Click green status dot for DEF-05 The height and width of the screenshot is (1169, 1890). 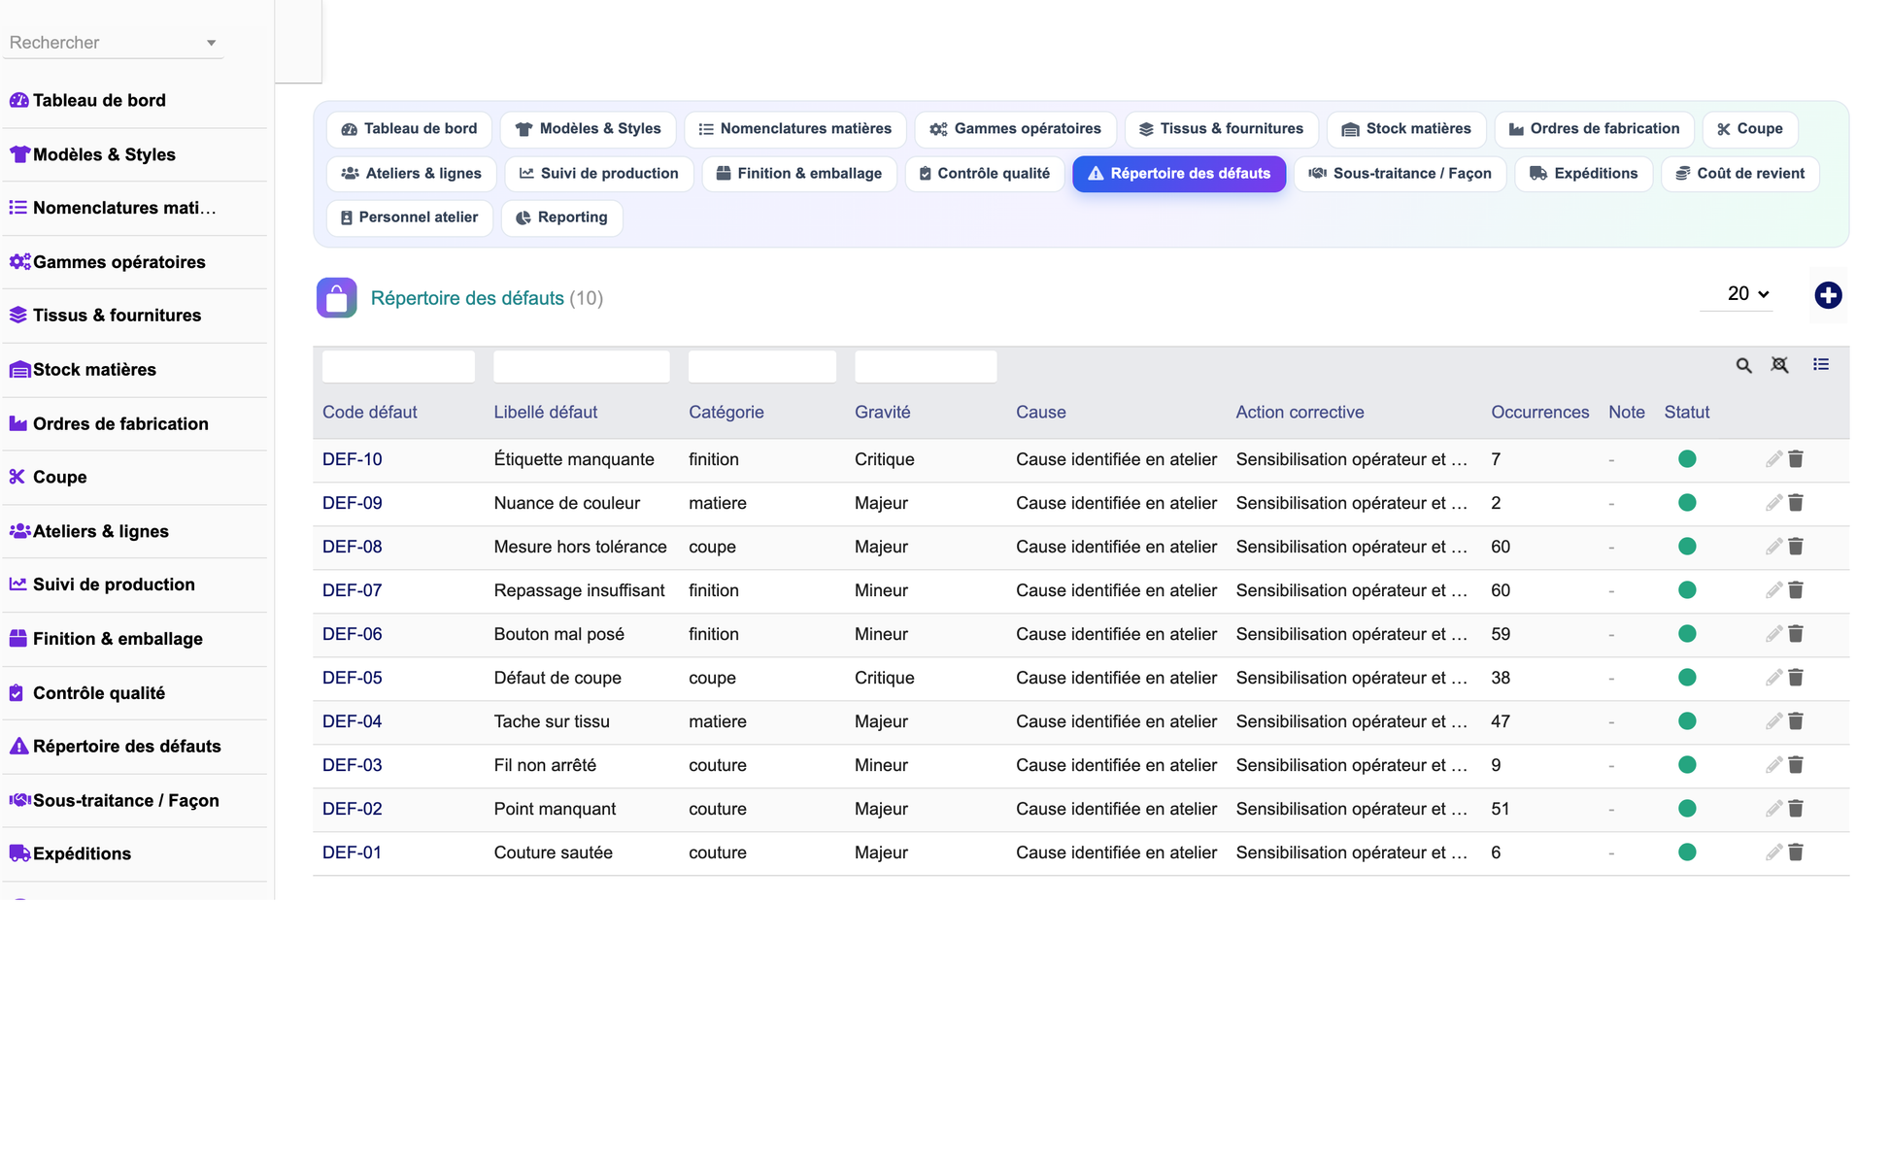point(1687,678)
